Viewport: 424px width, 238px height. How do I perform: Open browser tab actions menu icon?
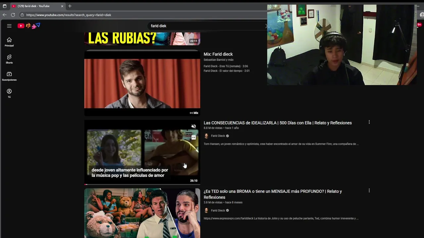coord(5,6)
